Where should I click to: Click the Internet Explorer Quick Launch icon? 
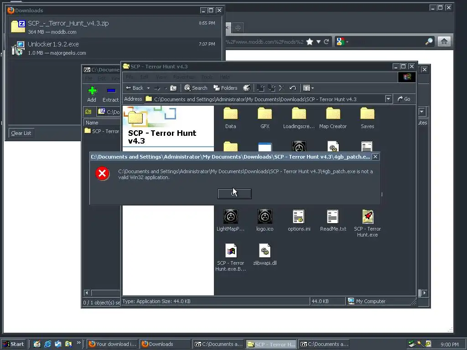point(47,344)
